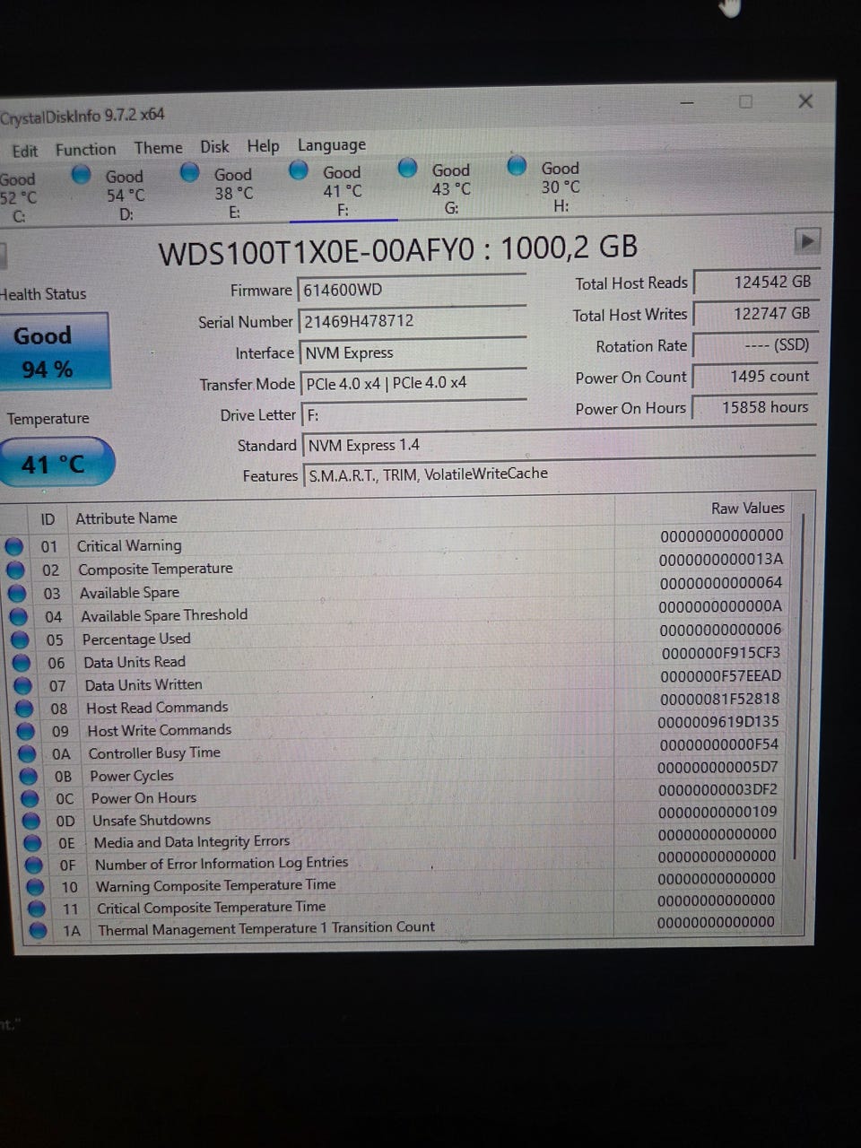
Task: Click the status dot for Available Spare Threshold
Action: coord(18,616)
